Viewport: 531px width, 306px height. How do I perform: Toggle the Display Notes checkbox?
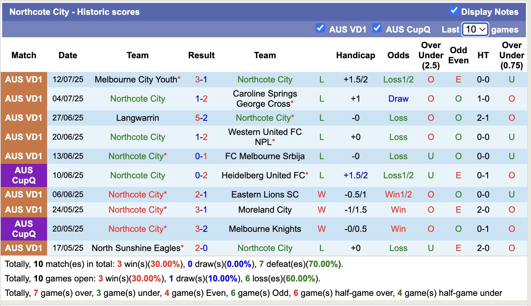tap(454, 11)
